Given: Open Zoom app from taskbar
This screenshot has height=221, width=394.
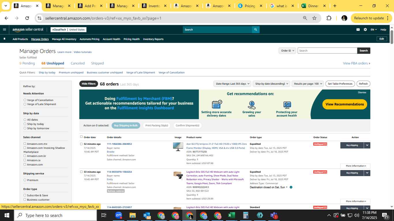Looking at the screenshot, I should coord(118,215).
